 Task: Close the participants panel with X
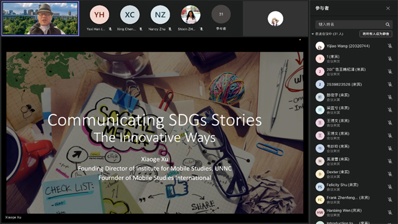[x=388, y=8]
